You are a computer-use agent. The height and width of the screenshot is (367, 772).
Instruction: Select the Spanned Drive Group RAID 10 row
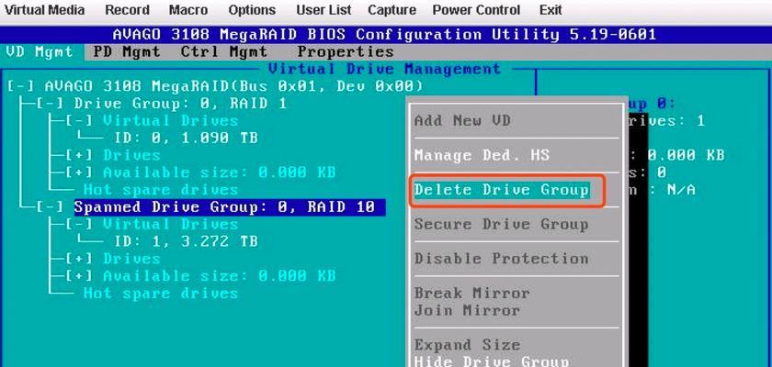[229, 206]
